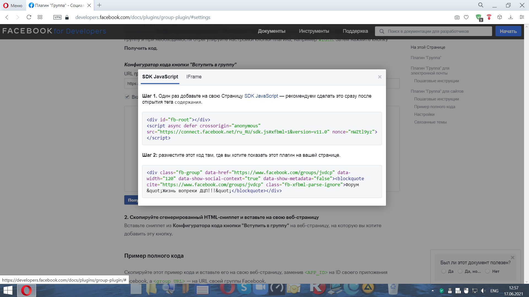The width and height of the screenshot is (529, 297).
Task: Jump to Пример полного кода section
Action: pyautogui.click(x=434, y=107)
